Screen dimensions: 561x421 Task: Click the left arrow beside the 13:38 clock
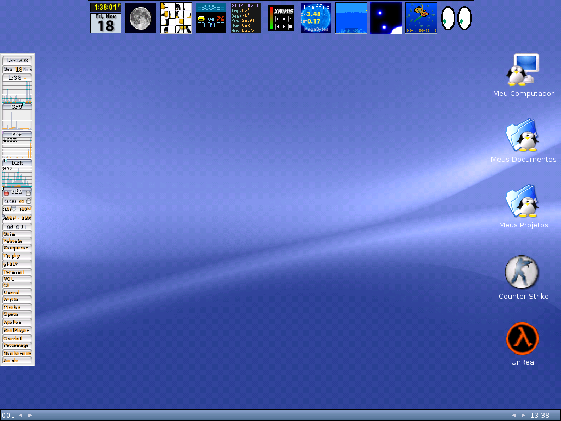[x=514, y=416]
